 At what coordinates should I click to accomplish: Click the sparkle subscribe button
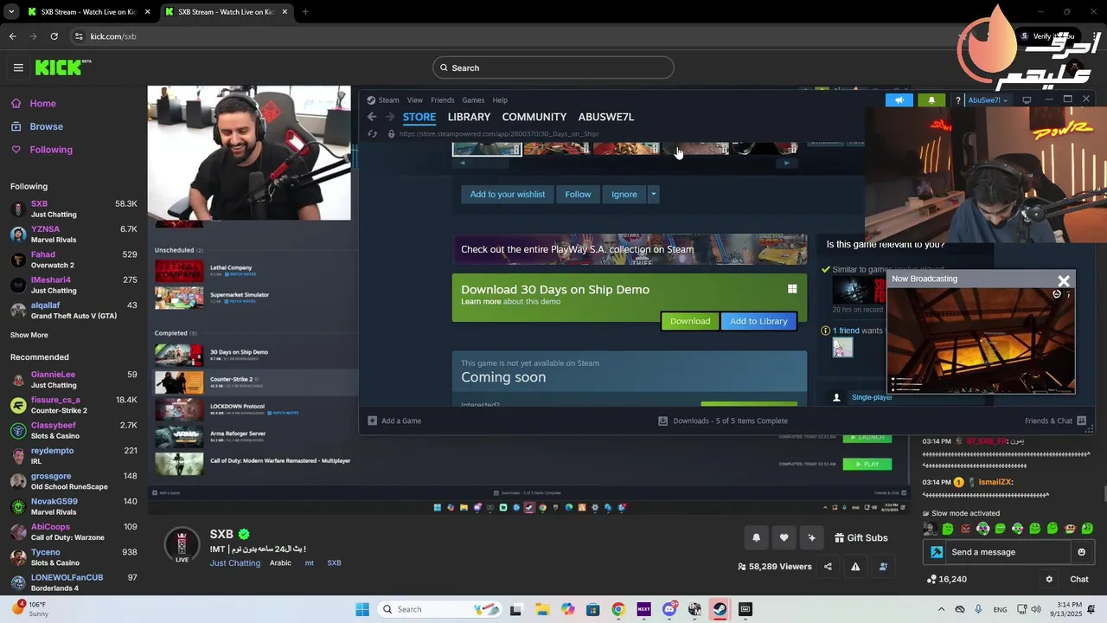pyautogui.click(x=811, y=537)
